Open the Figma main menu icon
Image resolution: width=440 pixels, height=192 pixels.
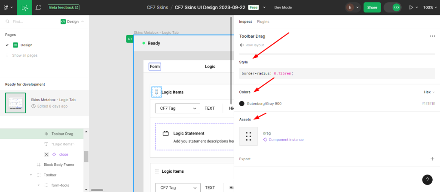(x=8, y=8)
